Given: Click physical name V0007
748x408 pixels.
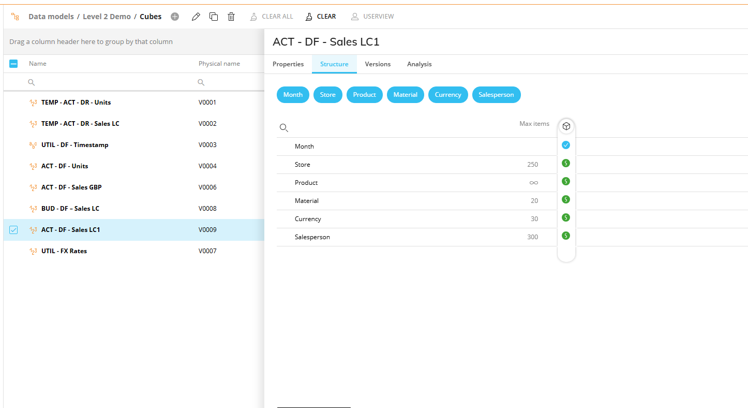Looking at the screenshot, I should point(207,251).
